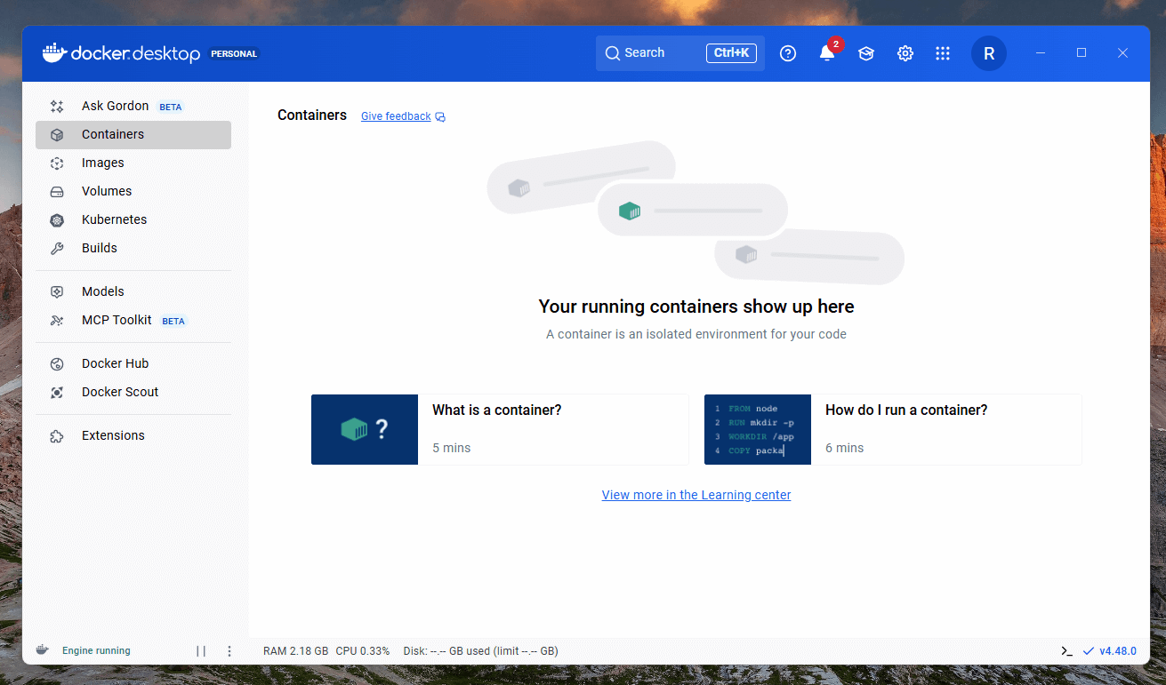This screenshot has height=685, width=1166.
Task: Go to Volumes section
Action: 133,191
